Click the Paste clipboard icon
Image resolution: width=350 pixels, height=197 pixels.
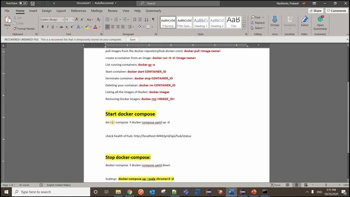tap(8, 20)
